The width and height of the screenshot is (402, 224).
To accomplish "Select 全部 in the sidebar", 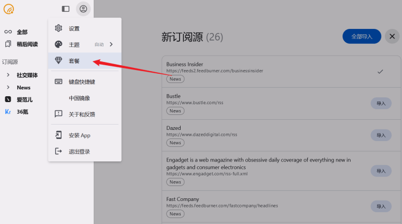I will (x=22, y=32).
